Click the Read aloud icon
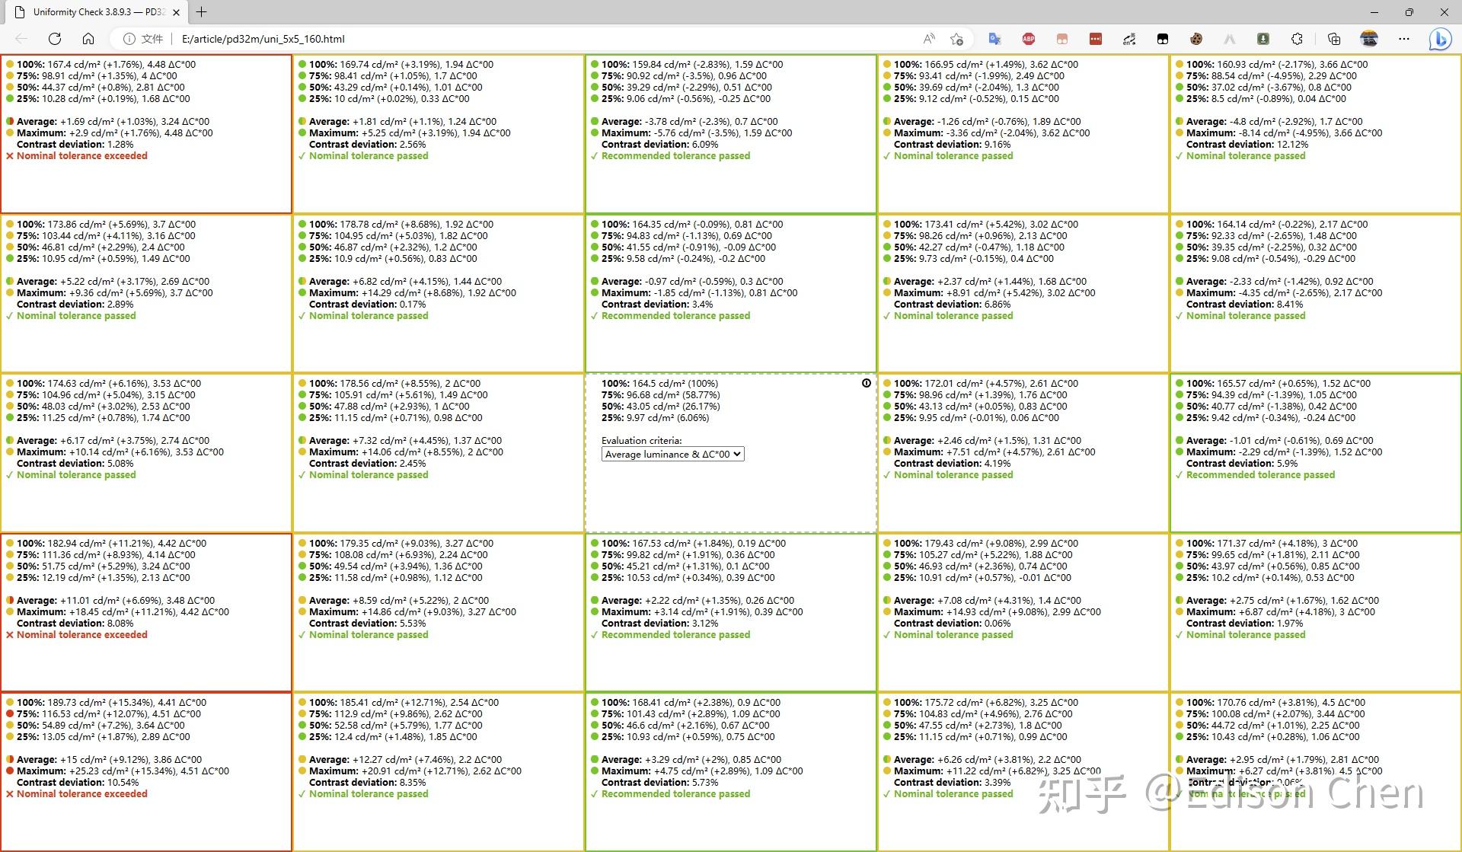The width and height of the screenshot is (1462, 852). coord(929,39)
